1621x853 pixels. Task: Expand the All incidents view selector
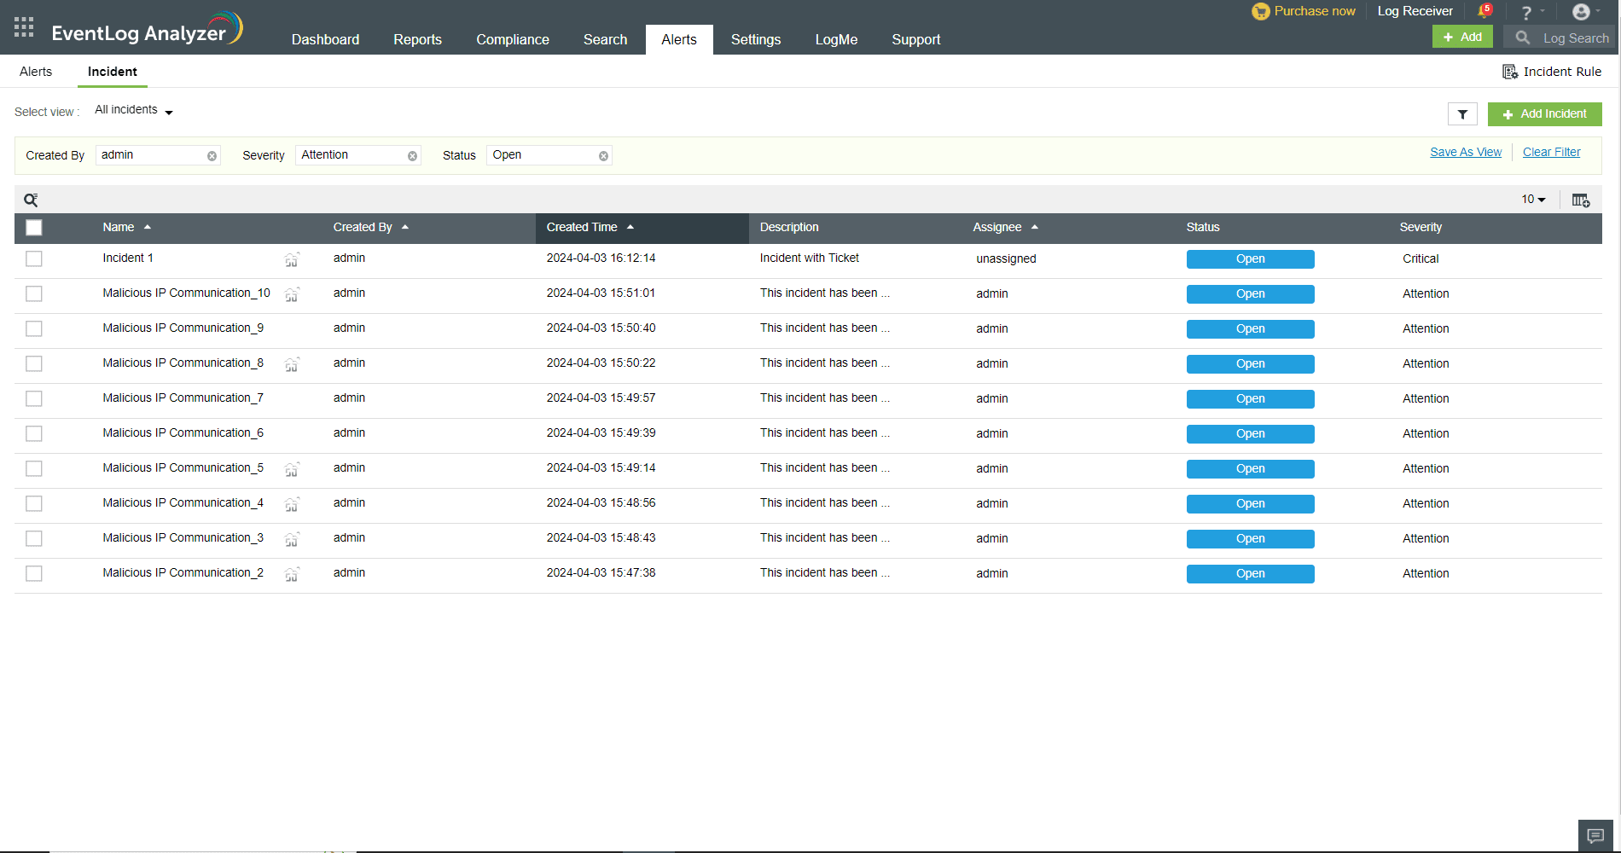pyautogui.click(x=133, y=109)
